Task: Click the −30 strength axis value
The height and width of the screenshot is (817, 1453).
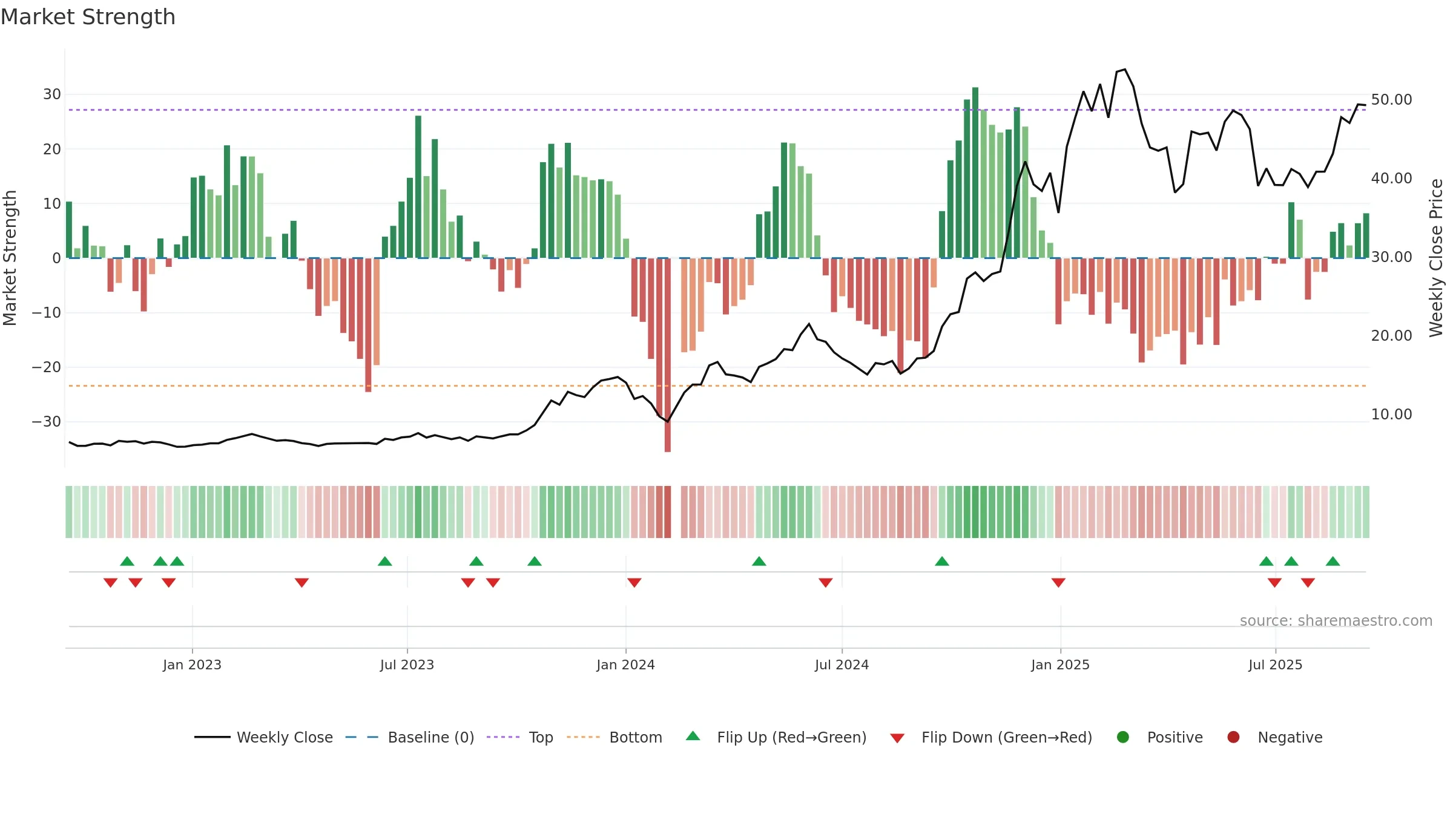Action: 47,422
